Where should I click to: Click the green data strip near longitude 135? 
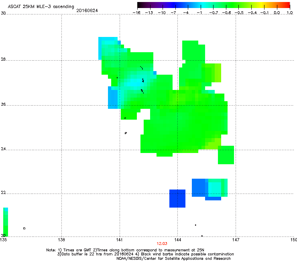click(6, 222)
